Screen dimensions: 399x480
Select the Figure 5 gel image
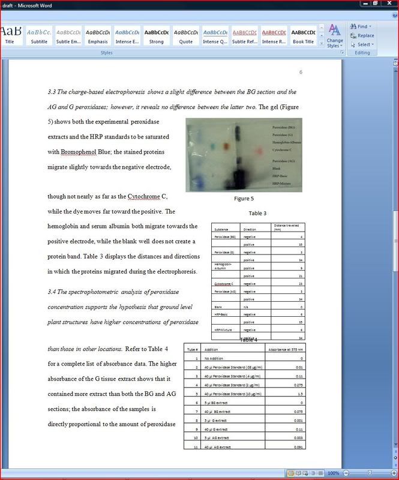(244, 155)
